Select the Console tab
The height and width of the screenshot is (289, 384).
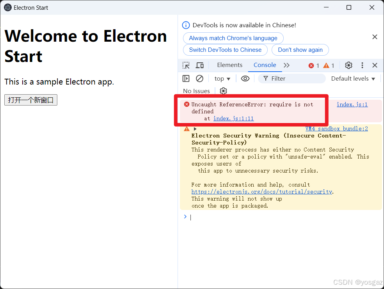pos(265,65)
